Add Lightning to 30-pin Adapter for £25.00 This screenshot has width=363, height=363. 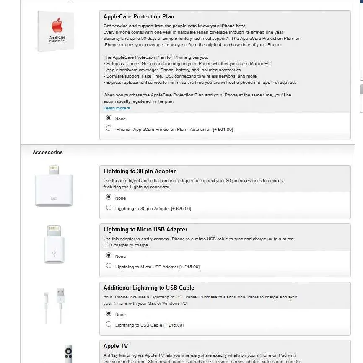click(109, 207)
